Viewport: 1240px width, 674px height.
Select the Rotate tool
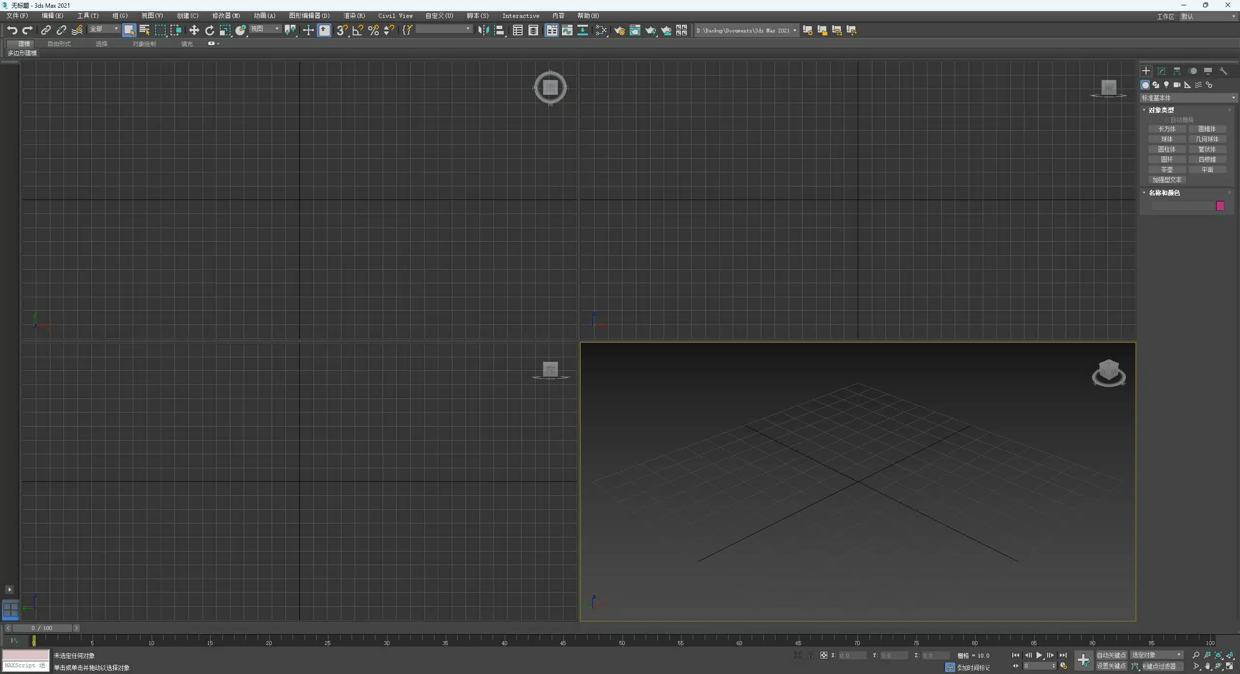(x=209, y=31)
